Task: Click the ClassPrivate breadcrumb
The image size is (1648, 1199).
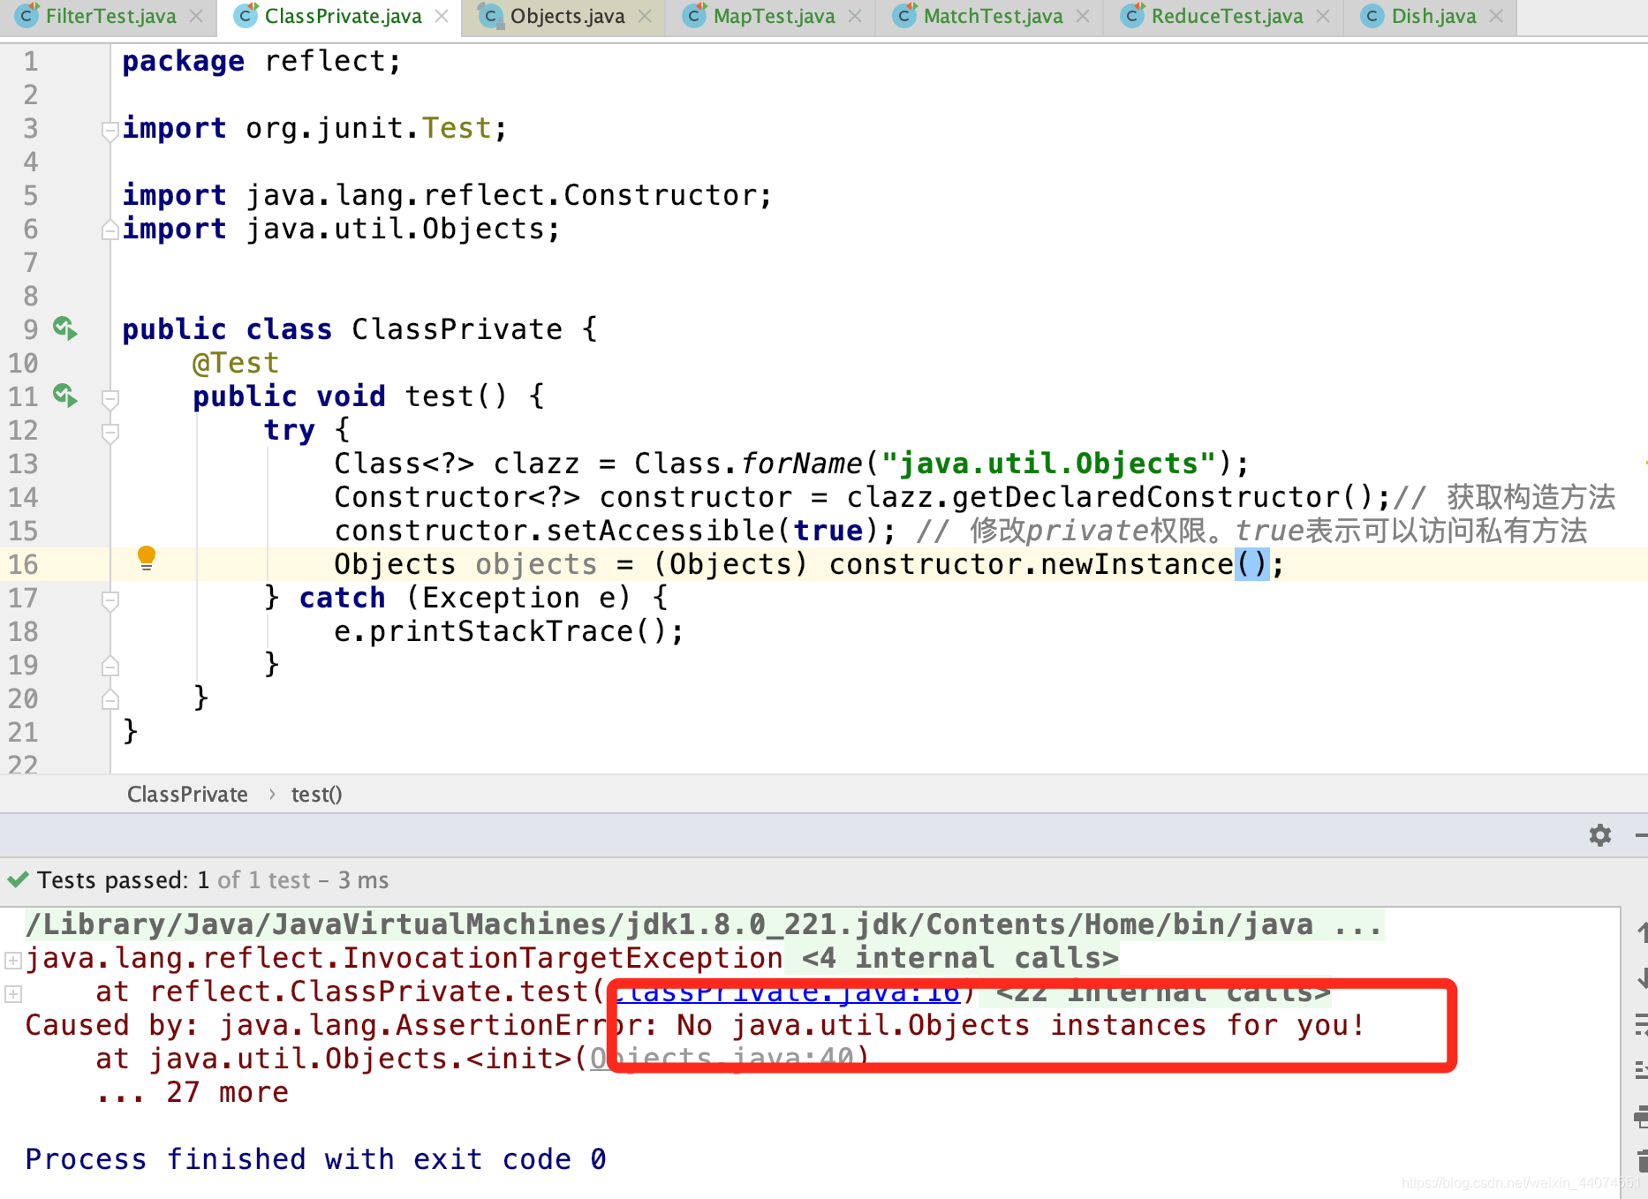Action: click(x=187, y=794)
